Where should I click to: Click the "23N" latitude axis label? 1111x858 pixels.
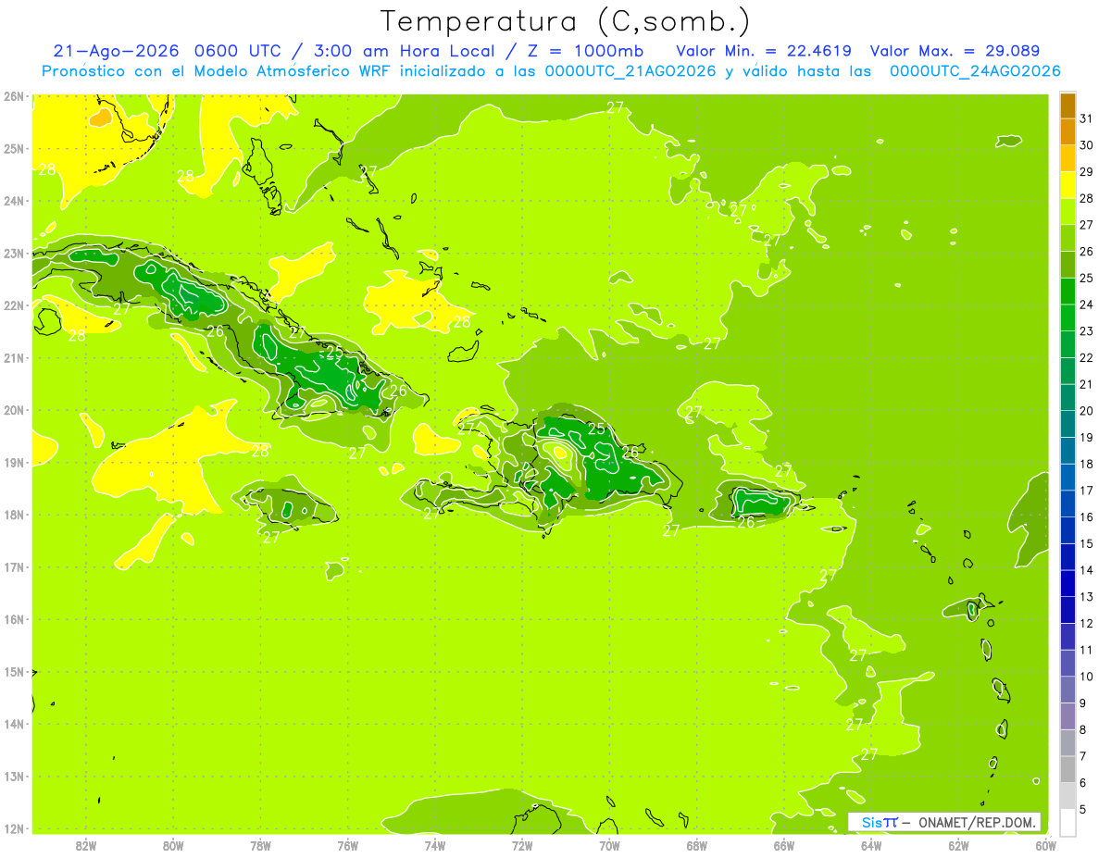point(14,253)
